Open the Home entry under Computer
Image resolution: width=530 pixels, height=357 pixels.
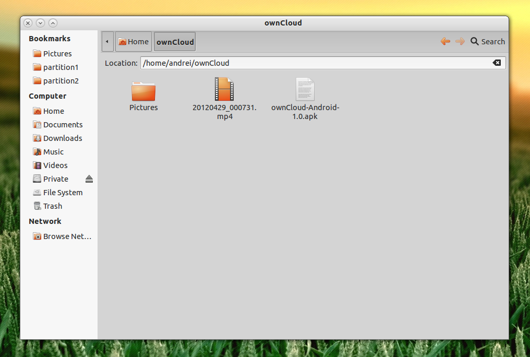(52, 111)
